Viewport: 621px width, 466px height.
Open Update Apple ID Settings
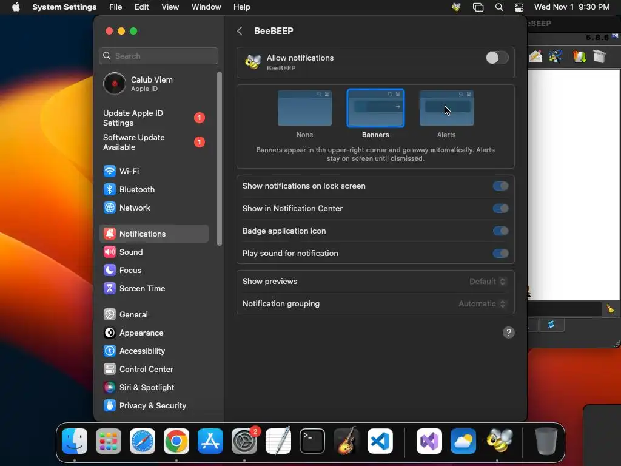pos(153,118)
